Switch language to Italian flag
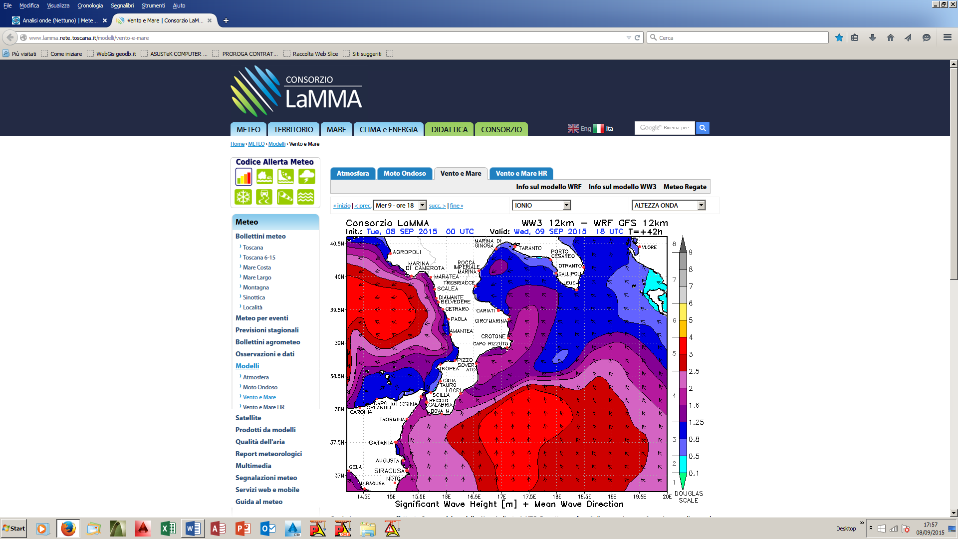958x539 pixels. point(599,129)
